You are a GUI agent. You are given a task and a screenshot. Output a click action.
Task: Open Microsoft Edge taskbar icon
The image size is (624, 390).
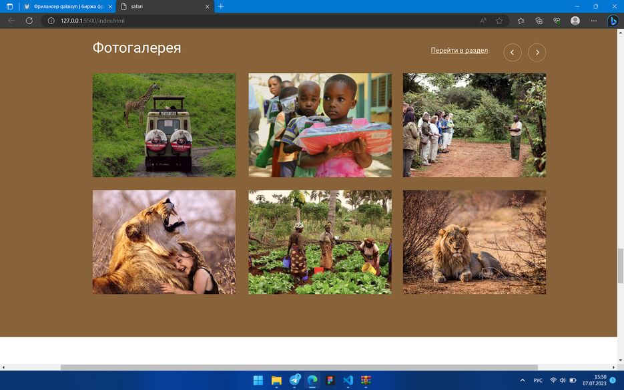(313, 380)
